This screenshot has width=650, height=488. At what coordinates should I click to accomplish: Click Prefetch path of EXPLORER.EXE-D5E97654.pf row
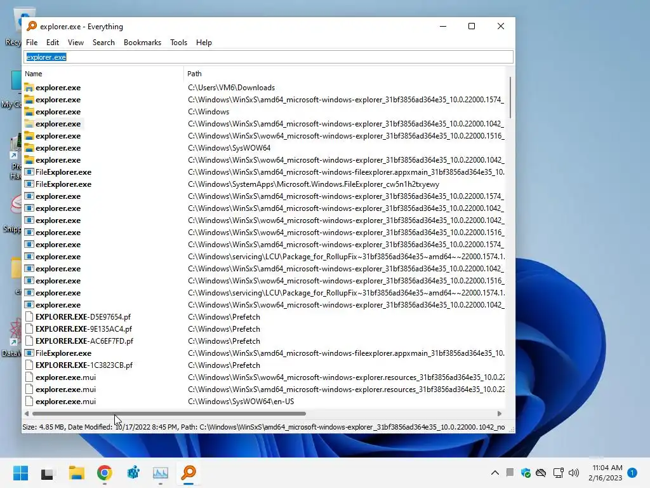tap(224, 316)
